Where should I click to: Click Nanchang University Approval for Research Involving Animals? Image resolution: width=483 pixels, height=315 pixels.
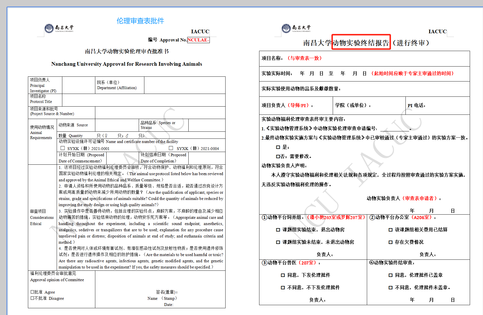point(127,64)
